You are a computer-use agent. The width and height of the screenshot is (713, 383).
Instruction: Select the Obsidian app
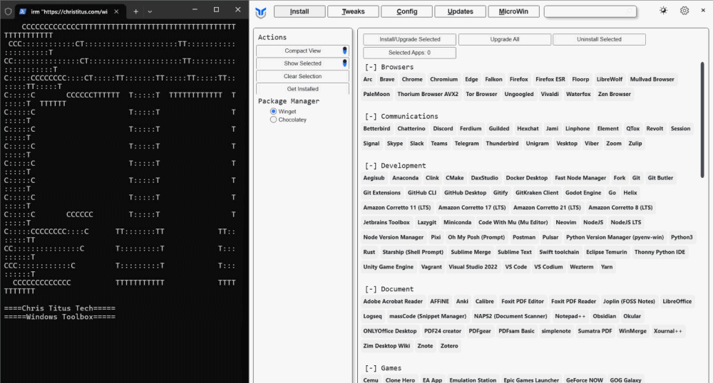pos(604,317)
